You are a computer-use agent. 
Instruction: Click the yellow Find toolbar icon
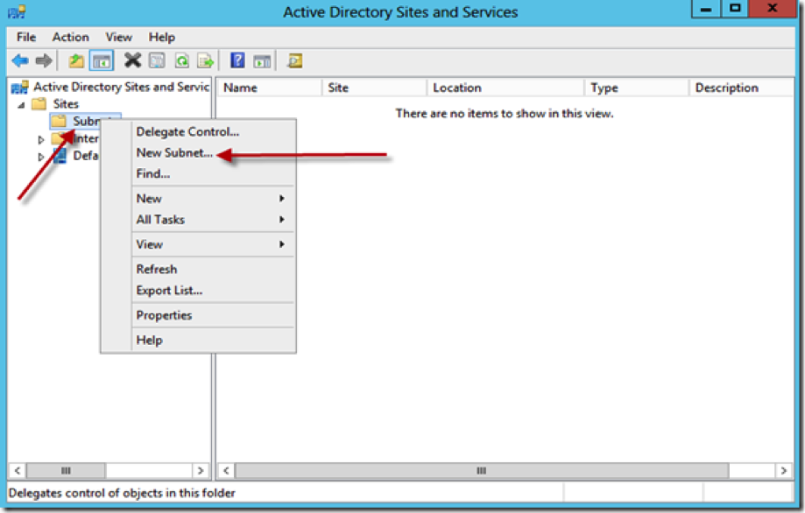tap(294, 61)
